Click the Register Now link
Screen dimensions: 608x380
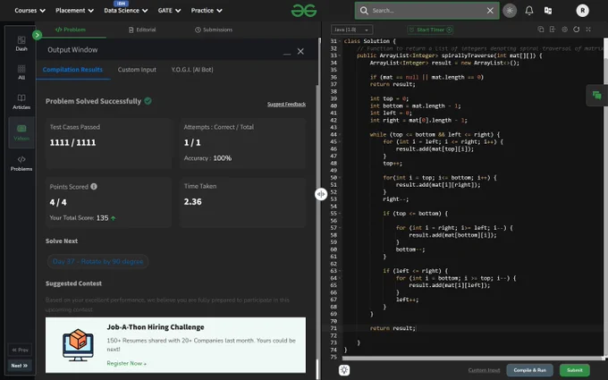(126, 363)
